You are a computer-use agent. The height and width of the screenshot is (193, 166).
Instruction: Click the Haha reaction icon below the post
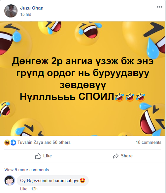pos(7,143)
